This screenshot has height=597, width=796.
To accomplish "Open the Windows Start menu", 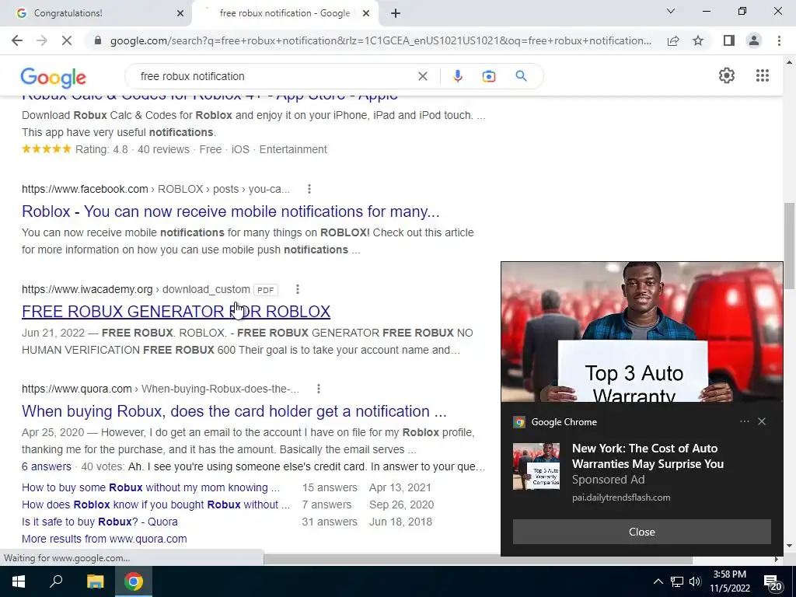I will (x=19, y=581).
